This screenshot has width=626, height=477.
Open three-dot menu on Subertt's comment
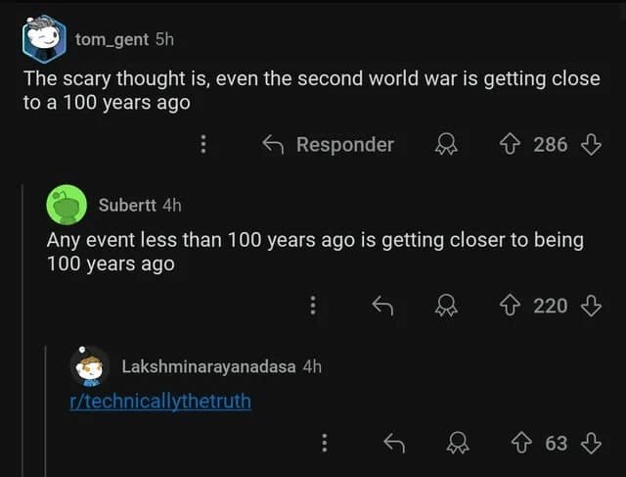[312, 306]
